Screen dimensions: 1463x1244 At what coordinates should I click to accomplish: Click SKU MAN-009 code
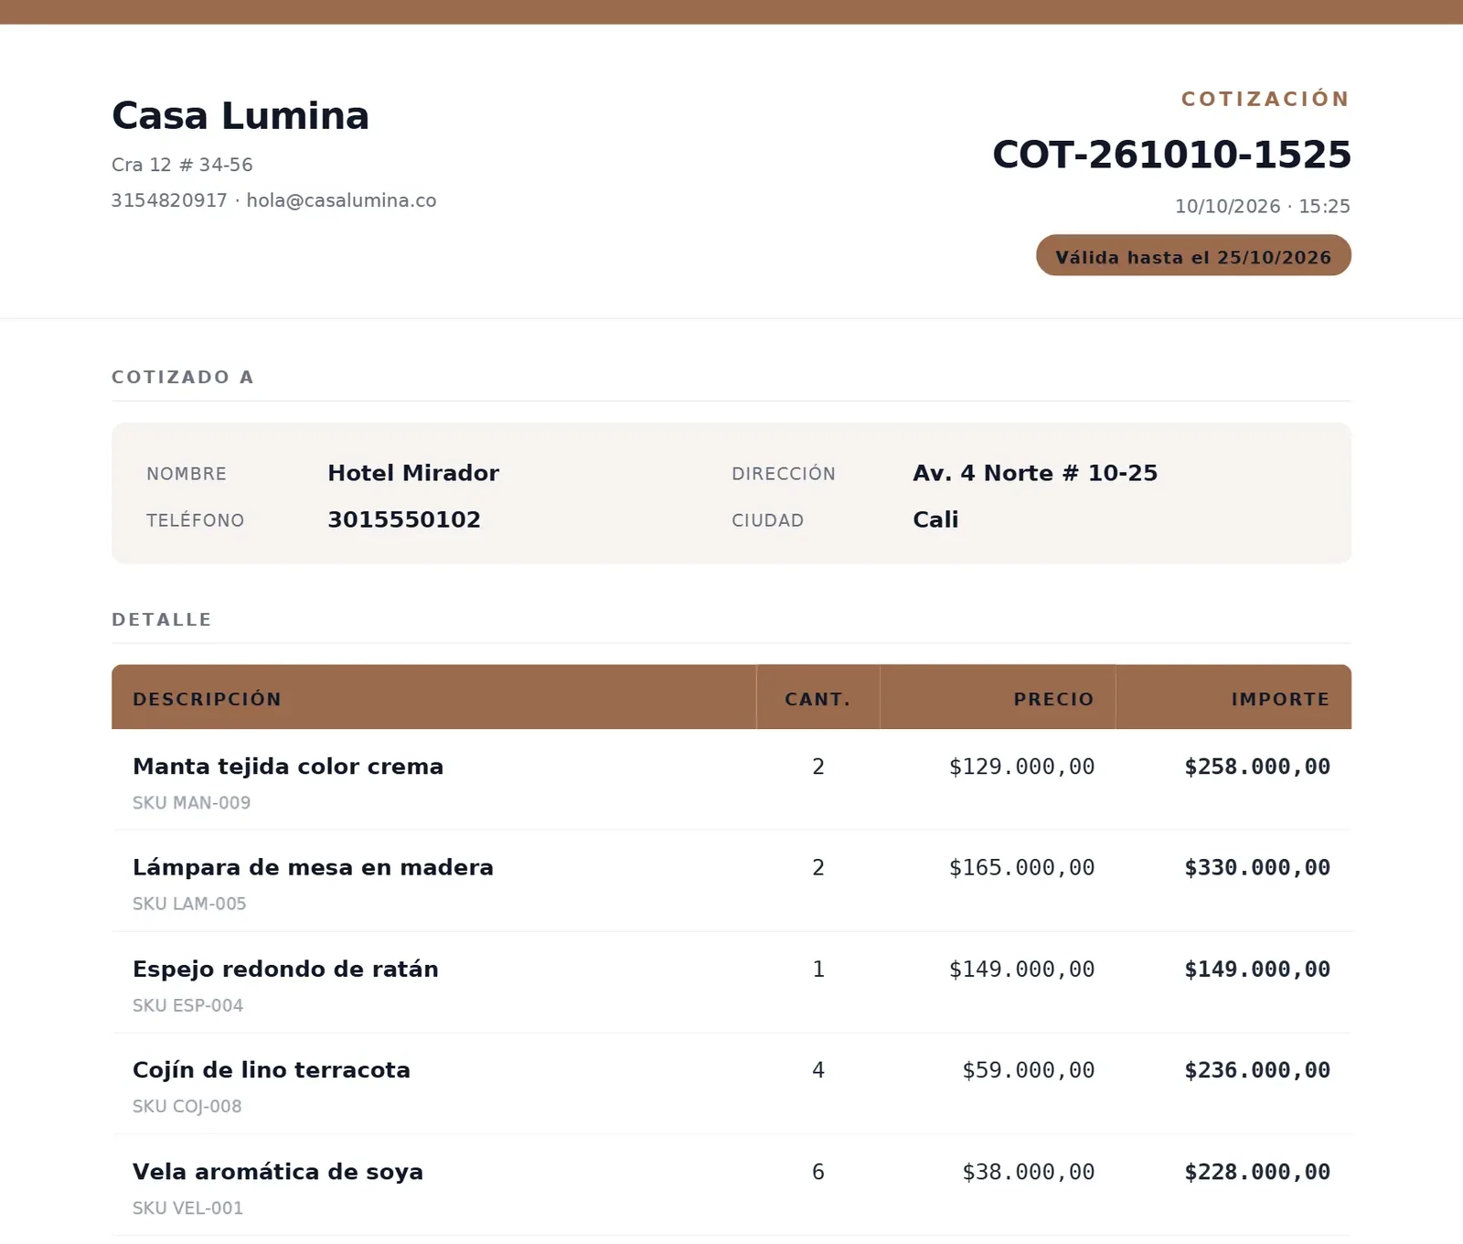(192, 803)
